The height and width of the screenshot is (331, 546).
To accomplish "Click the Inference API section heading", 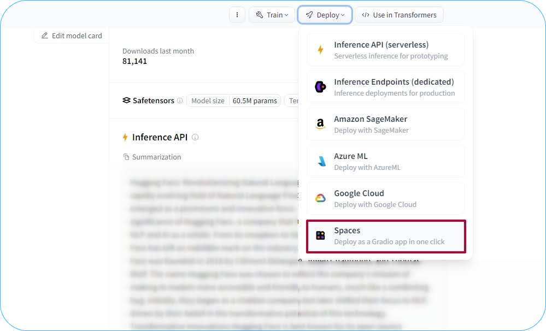I will [160, 137].
